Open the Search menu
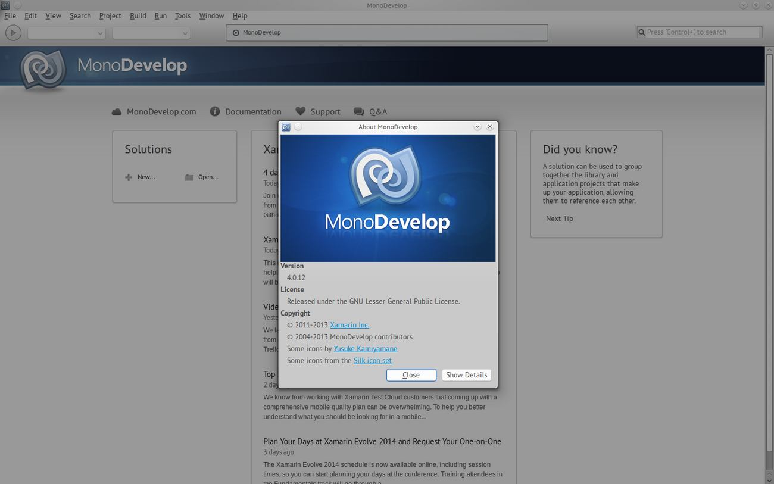Screen dimensions: 774x484 [80, 16]
